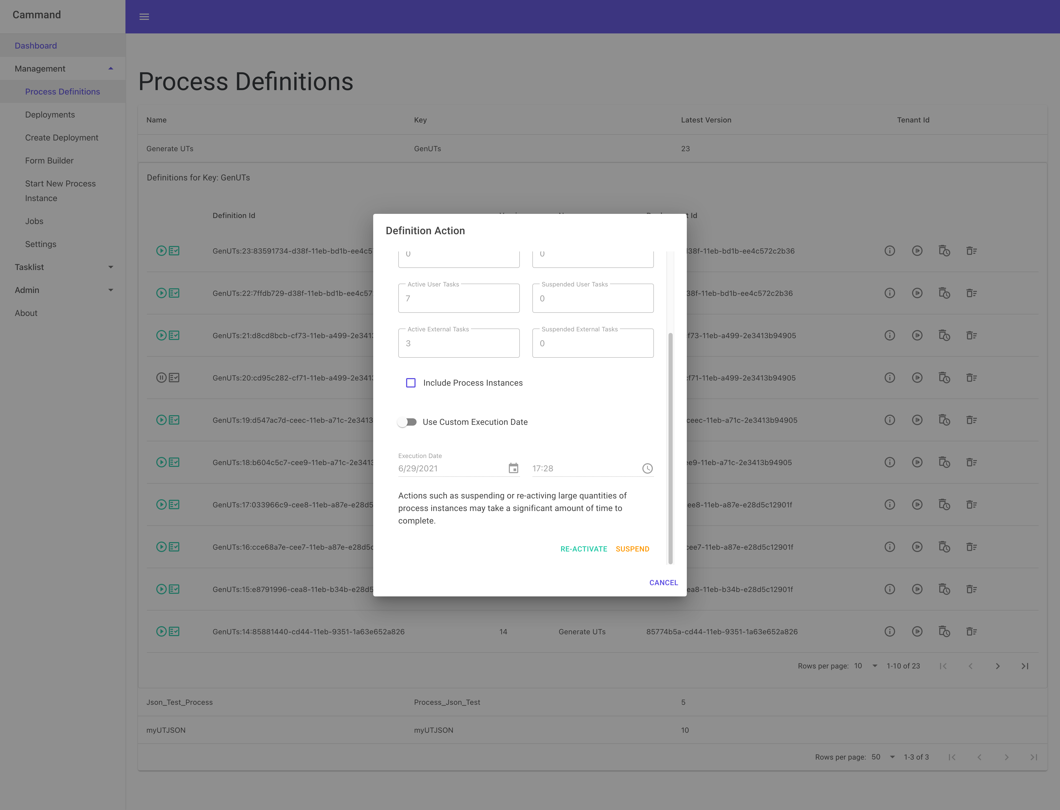The width and height of the screenshot is (1060, 810).
Task: Click calendar icon next to Execution Date
Action: (513, 468)
